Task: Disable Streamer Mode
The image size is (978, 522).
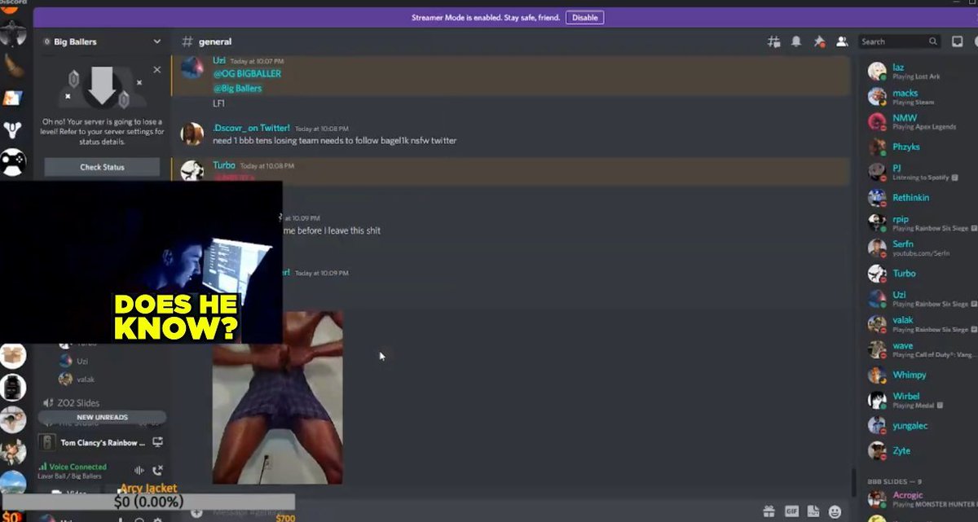Action: tap(584, 17)
